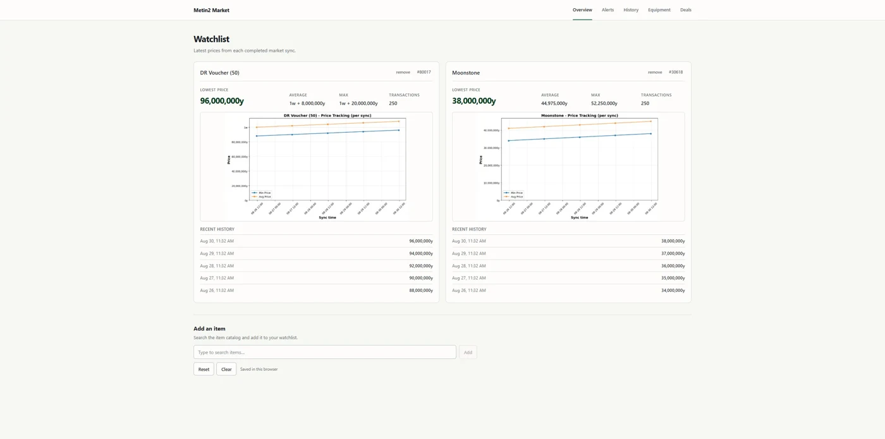This screenshot has height=439, width=885.
Task: Click the average value 1w + 8,000,000y
Action: click(307, 103)
